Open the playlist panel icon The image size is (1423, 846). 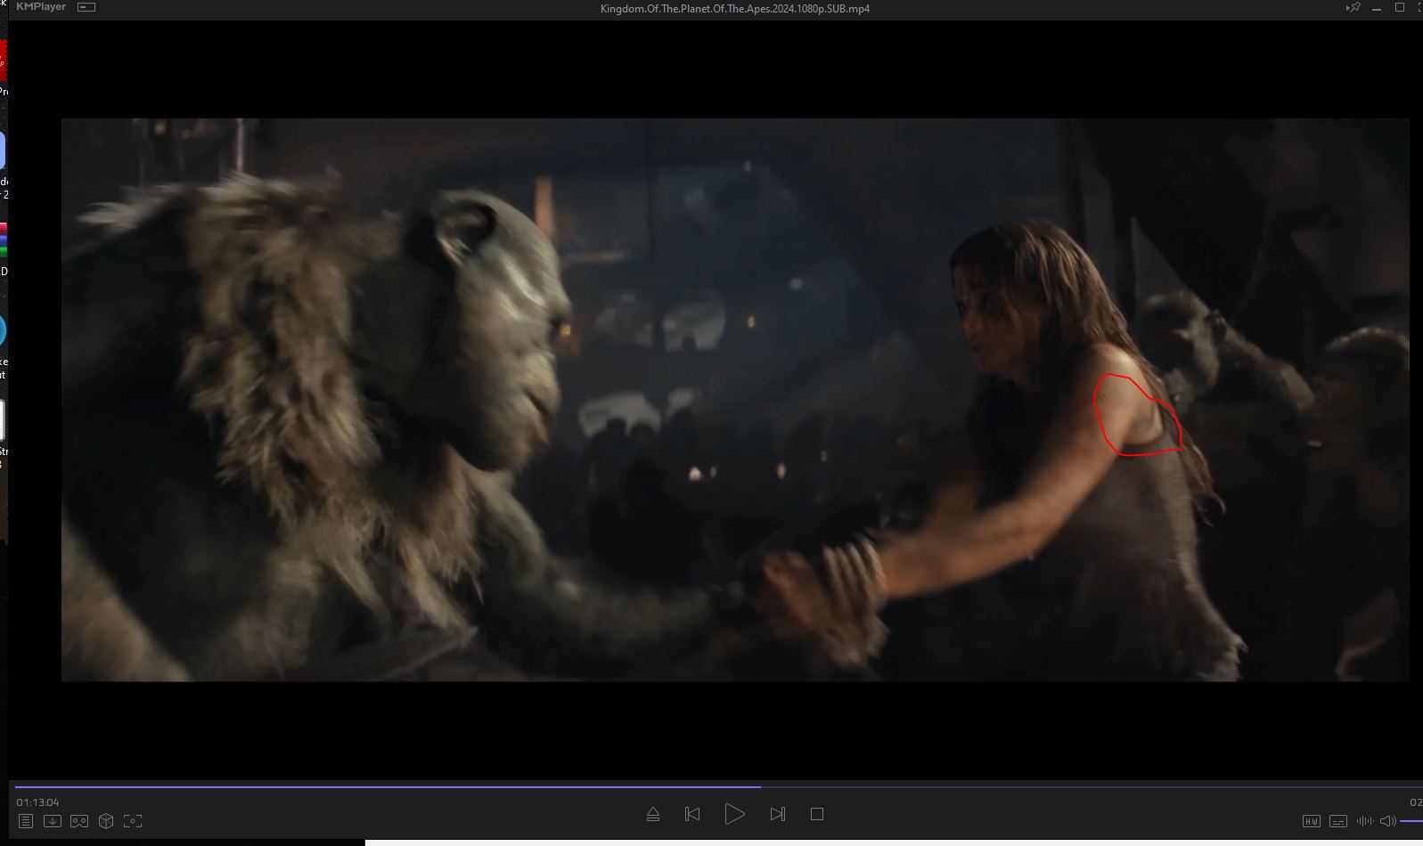[x=26, y=821]
